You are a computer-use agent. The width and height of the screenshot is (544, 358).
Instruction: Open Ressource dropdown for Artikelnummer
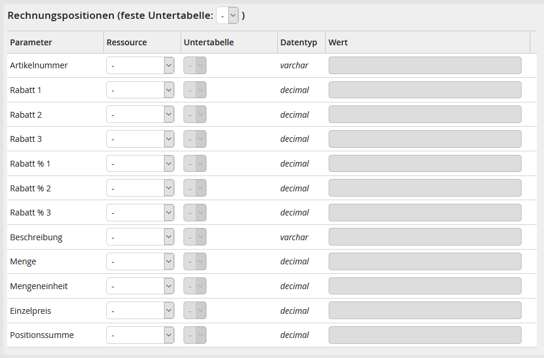pos(140,65)
